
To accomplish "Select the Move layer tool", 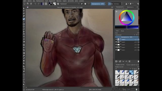I will click(24, 48).
